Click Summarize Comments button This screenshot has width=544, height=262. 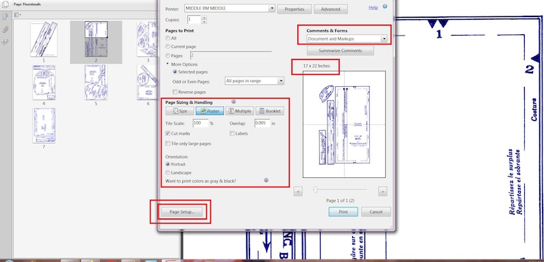click(x=341, y=51)
